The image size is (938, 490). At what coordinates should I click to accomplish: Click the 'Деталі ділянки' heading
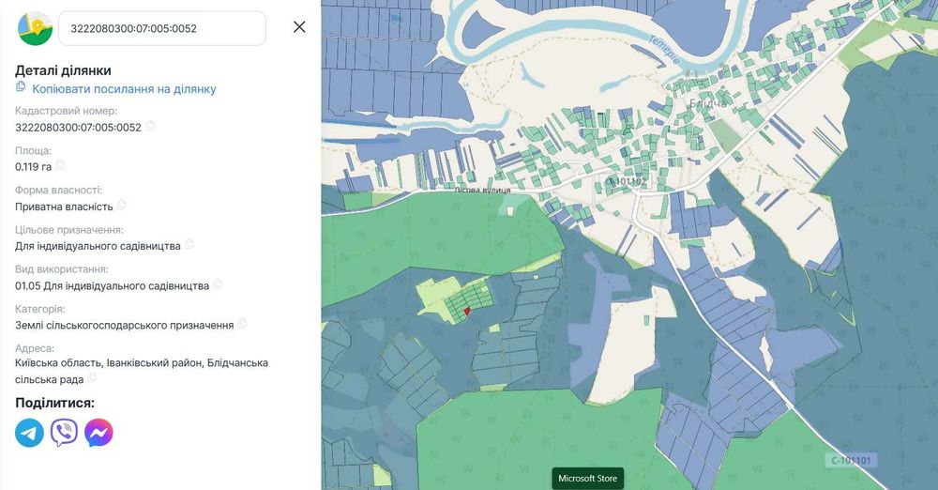coord(63,70)
